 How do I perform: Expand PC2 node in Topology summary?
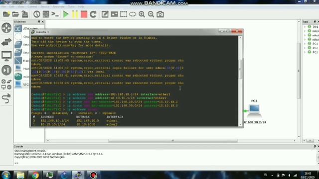(x=305, y=48)
